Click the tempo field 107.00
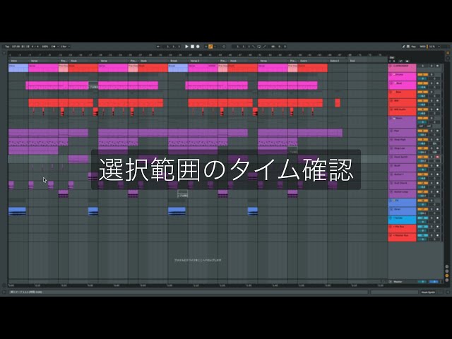Image resolution: width=452 pixels, height=339 pixels. (16, 47)
